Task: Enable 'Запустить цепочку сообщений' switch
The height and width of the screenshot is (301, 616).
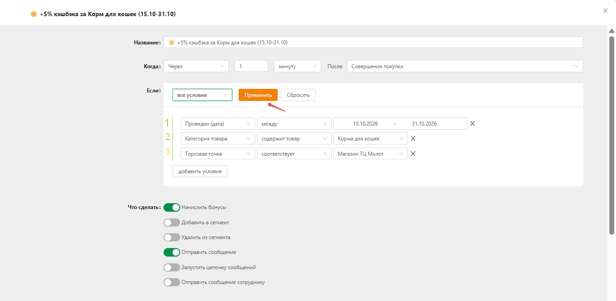Action: tap(172, 267)
